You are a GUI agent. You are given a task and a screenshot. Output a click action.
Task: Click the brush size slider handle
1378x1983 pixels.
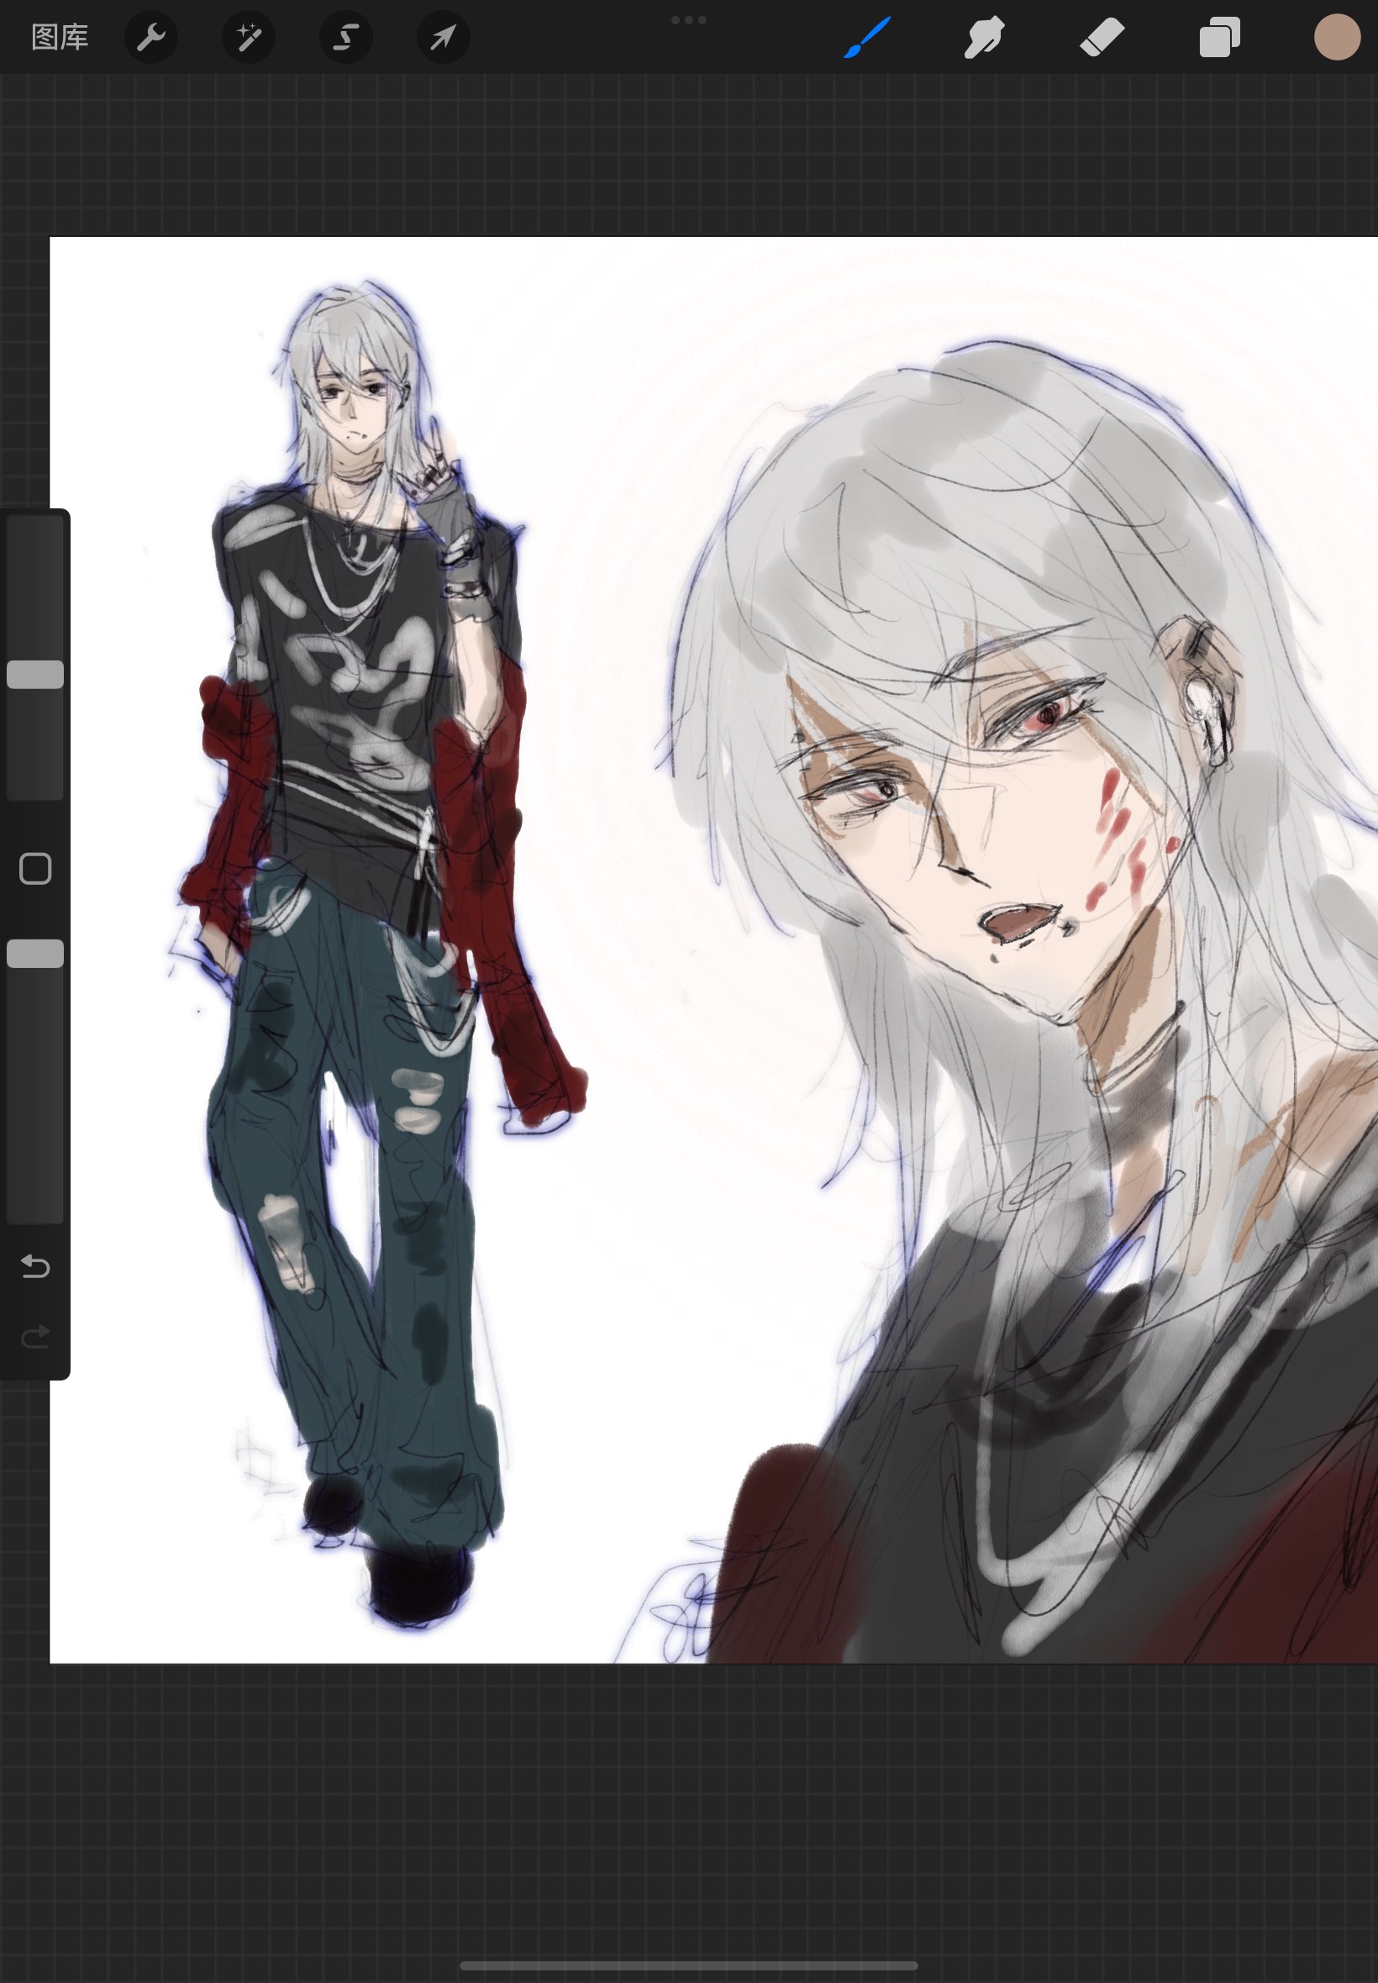pos(35,674)
